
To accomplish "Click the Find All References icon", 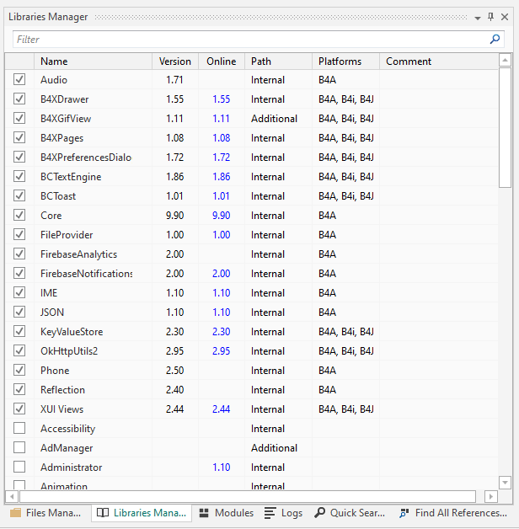I will [x=404, y=513].
